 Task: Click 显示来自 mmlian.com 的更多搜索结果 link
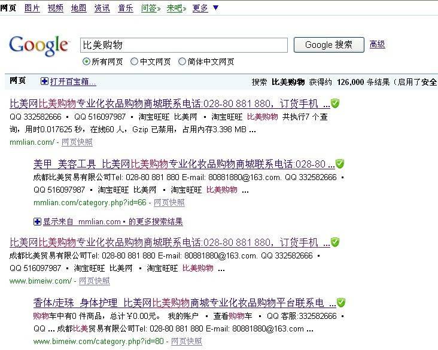coord(113,222)
